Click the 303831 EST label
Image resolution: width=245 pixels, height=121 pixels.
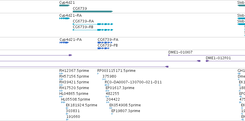point(73,111)
